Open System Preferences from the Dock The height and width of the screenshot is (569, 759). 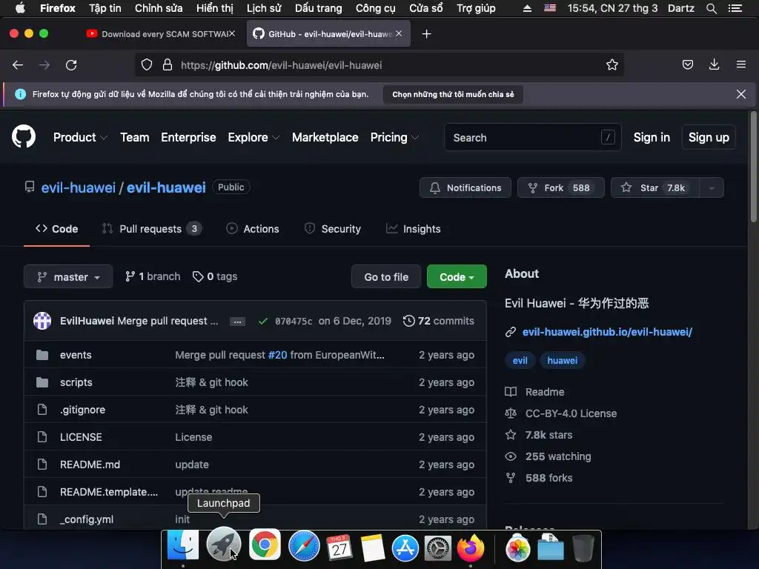click(x=437, y=548)
